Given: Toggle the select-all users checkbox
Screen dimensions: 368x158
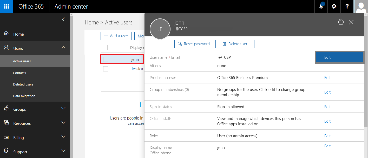Looking at the screenshot, I should tap(105, 47).
